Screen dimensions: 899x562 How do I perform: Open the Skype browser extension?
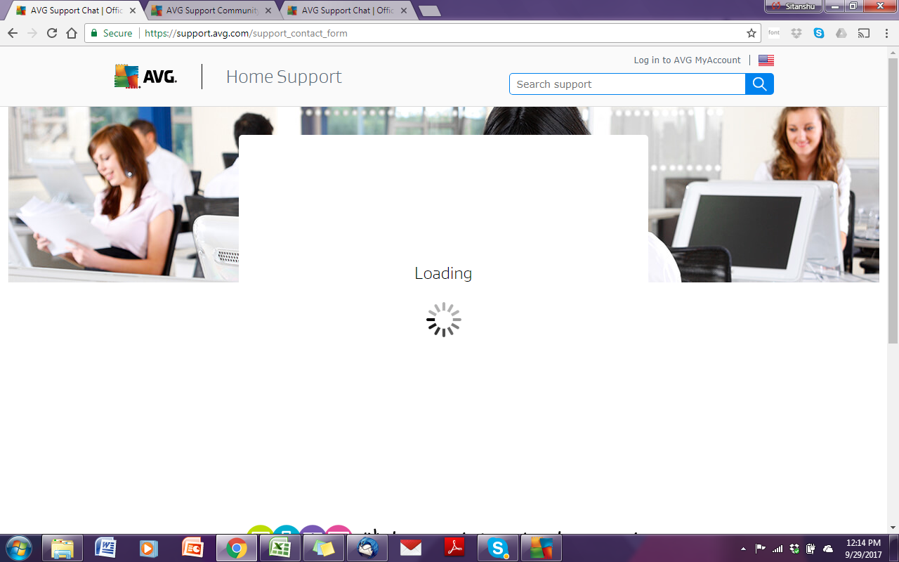[x=819, y=33]
